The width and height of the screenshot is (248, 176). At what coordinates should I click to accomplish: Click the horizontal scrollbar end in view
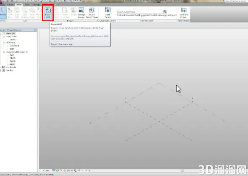[x=182, y=171]
